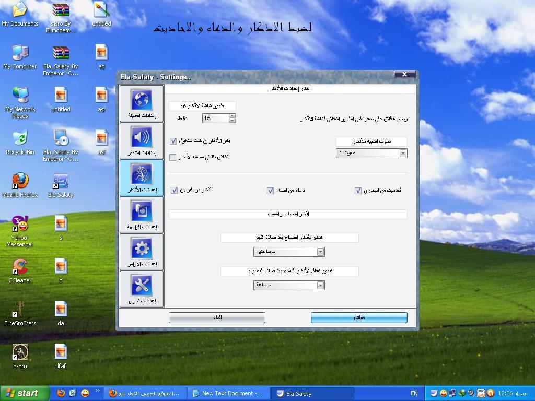Click the Ela-Salaty system tray icon
The image size is (535, 401).
(434, 393)
